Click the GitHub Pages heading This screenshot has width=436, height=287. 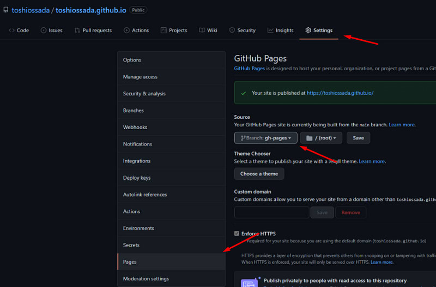coord(261,58)
